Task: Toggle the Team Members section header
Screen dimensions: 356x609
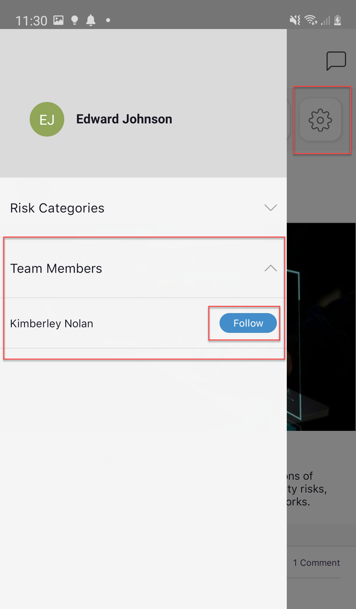Action: click(143, 268)
